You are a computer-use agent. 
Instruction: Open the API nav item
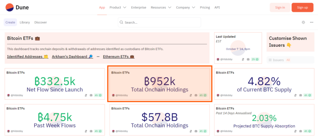[x=217, y=7]
